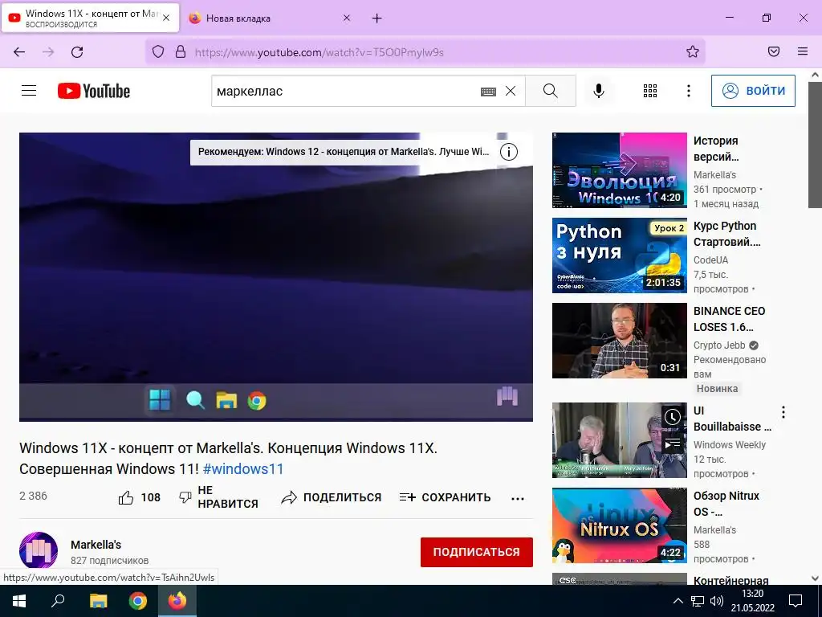This screenshot has height=617, width=822.
Task: Open Markella's channel avatar
Action: [x=39, y=551]
